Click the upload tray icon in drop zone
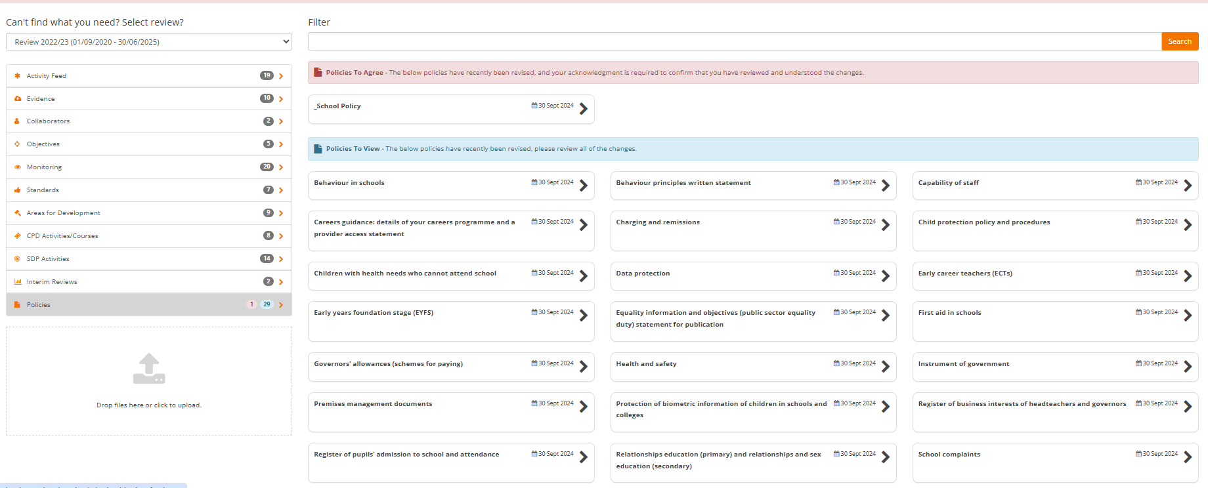The width and height of the screenshot is (1208, 488). click(x=149, y=369)
